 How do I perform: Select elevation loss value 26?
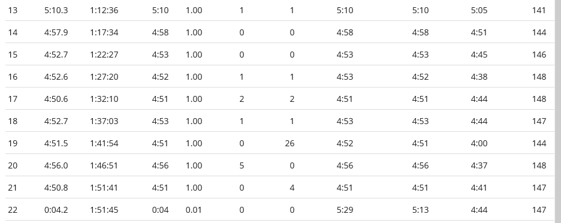(290, 143)
